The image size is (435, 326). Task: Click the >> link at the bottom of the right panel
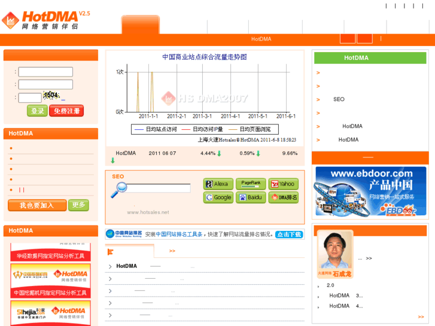tap(421, 317)
